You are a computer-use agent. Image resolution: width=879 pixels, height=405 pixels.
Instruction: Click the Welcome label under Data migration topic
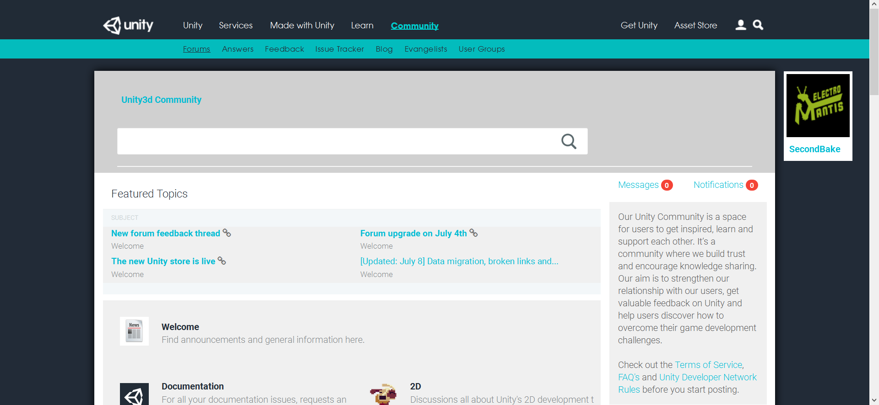click(x=376, y=274)
